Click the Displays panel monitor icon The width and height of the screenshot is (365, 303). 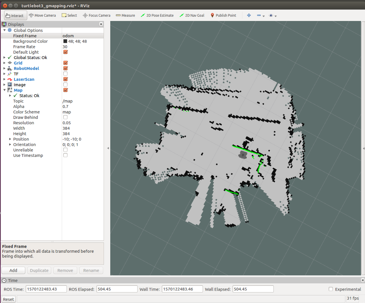[x=4, y=24]
